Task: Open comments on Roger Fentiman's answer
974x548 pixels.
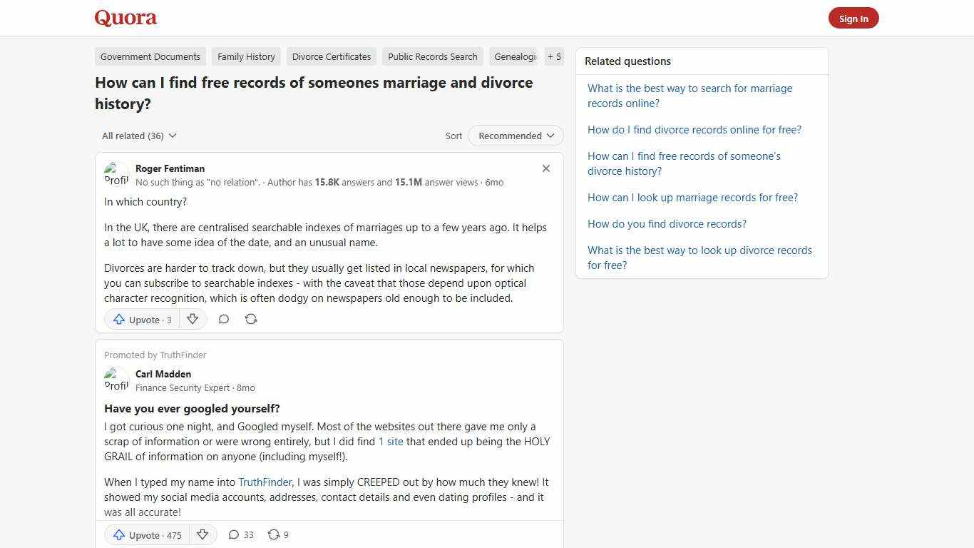Action: point(224,319)
